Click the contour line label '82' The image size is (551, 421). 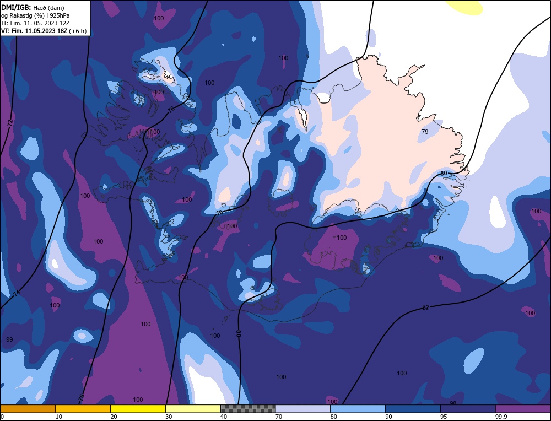425,307
